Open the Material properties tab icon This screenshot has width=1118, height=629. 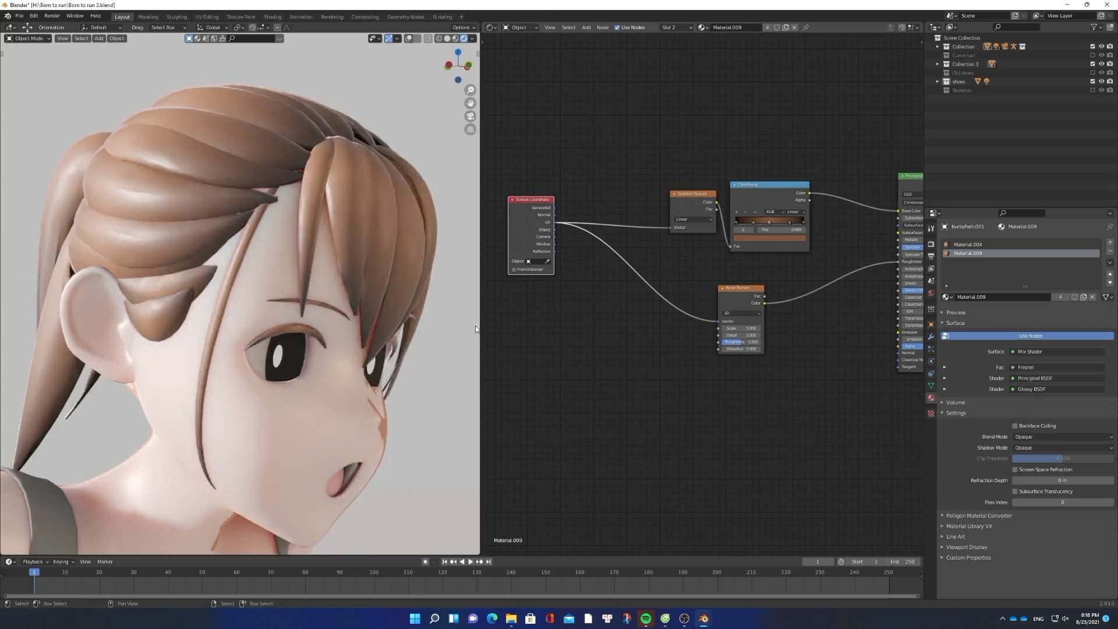pos(931,398)
